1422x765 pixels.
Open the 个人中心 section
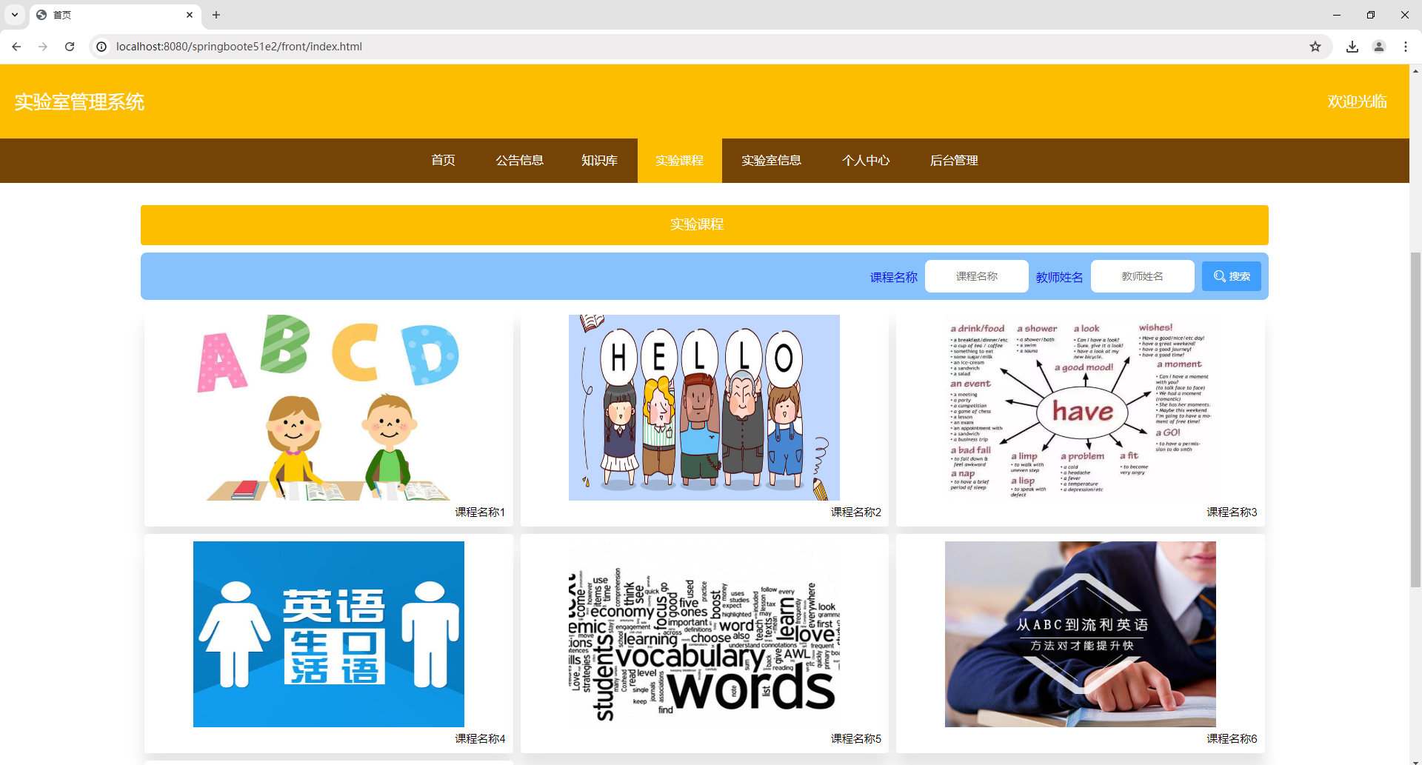pos(866,160)
